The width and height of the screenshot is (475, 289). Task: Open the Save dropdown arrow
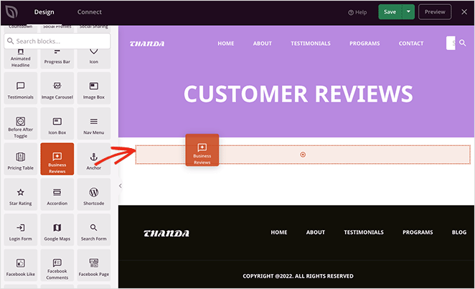[408, 12]
